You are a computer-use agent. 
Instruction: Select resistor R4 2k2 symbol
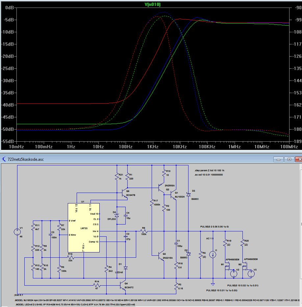click(x=106, y=269)
